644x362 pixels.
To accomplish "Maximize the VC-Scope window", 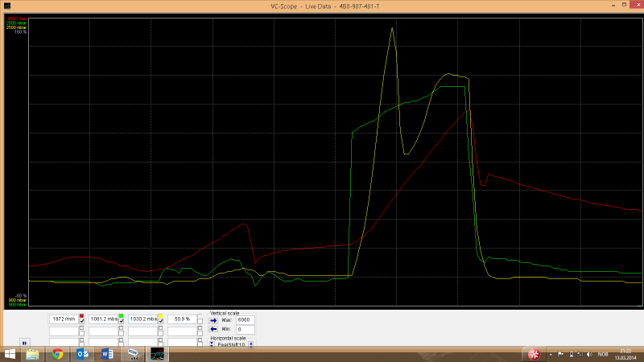I will point(624,5).
